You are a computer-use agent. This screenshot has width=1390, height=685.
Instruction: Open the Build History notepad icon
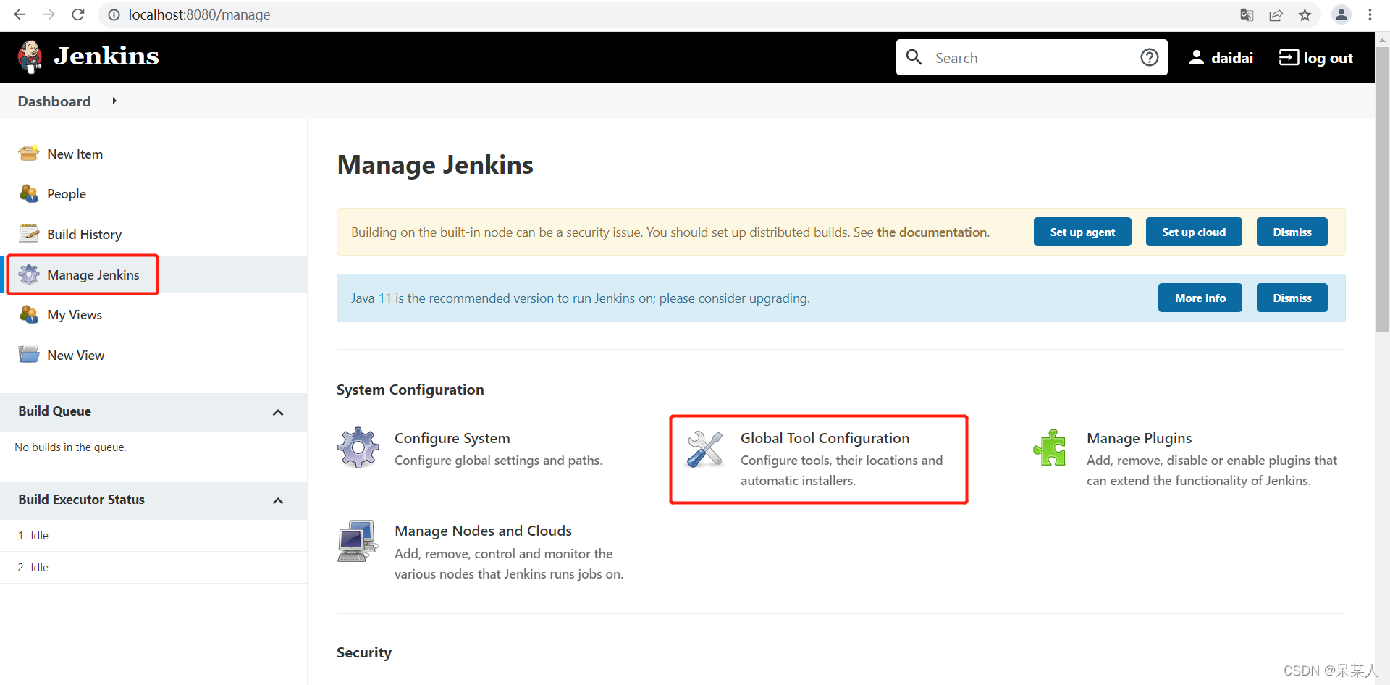[29, 234]
